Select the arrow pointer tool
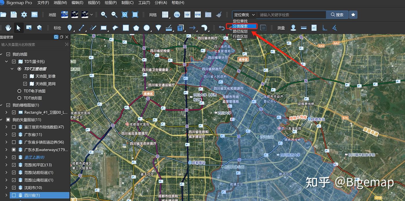 coord(19,28)
